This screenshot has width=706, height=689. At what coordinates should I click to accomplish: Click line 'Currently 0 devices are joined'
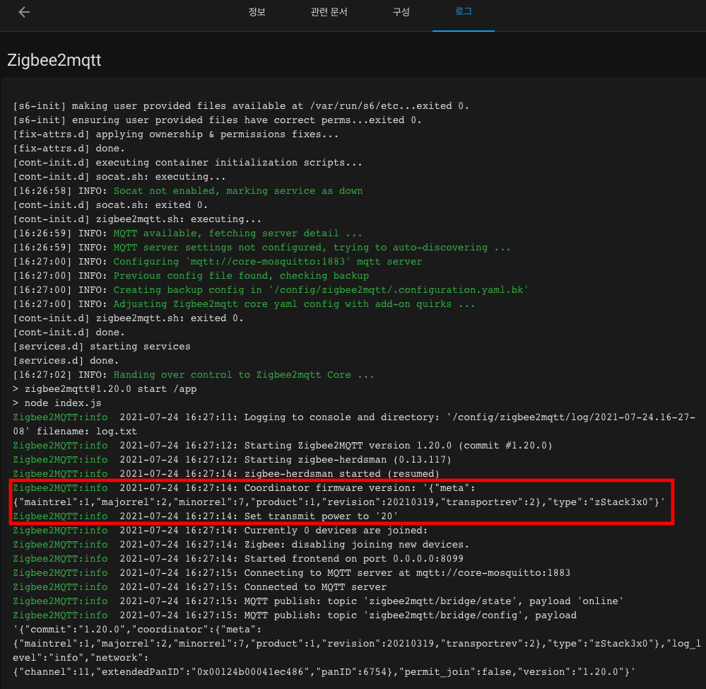(x=220, y=531)
